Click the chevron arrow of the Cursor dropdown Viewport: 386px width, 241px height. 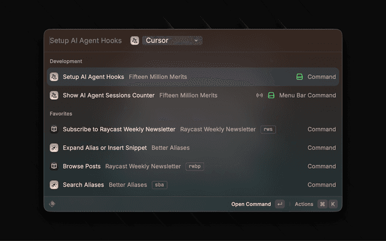pyautogui.click(x=196, y=40)
